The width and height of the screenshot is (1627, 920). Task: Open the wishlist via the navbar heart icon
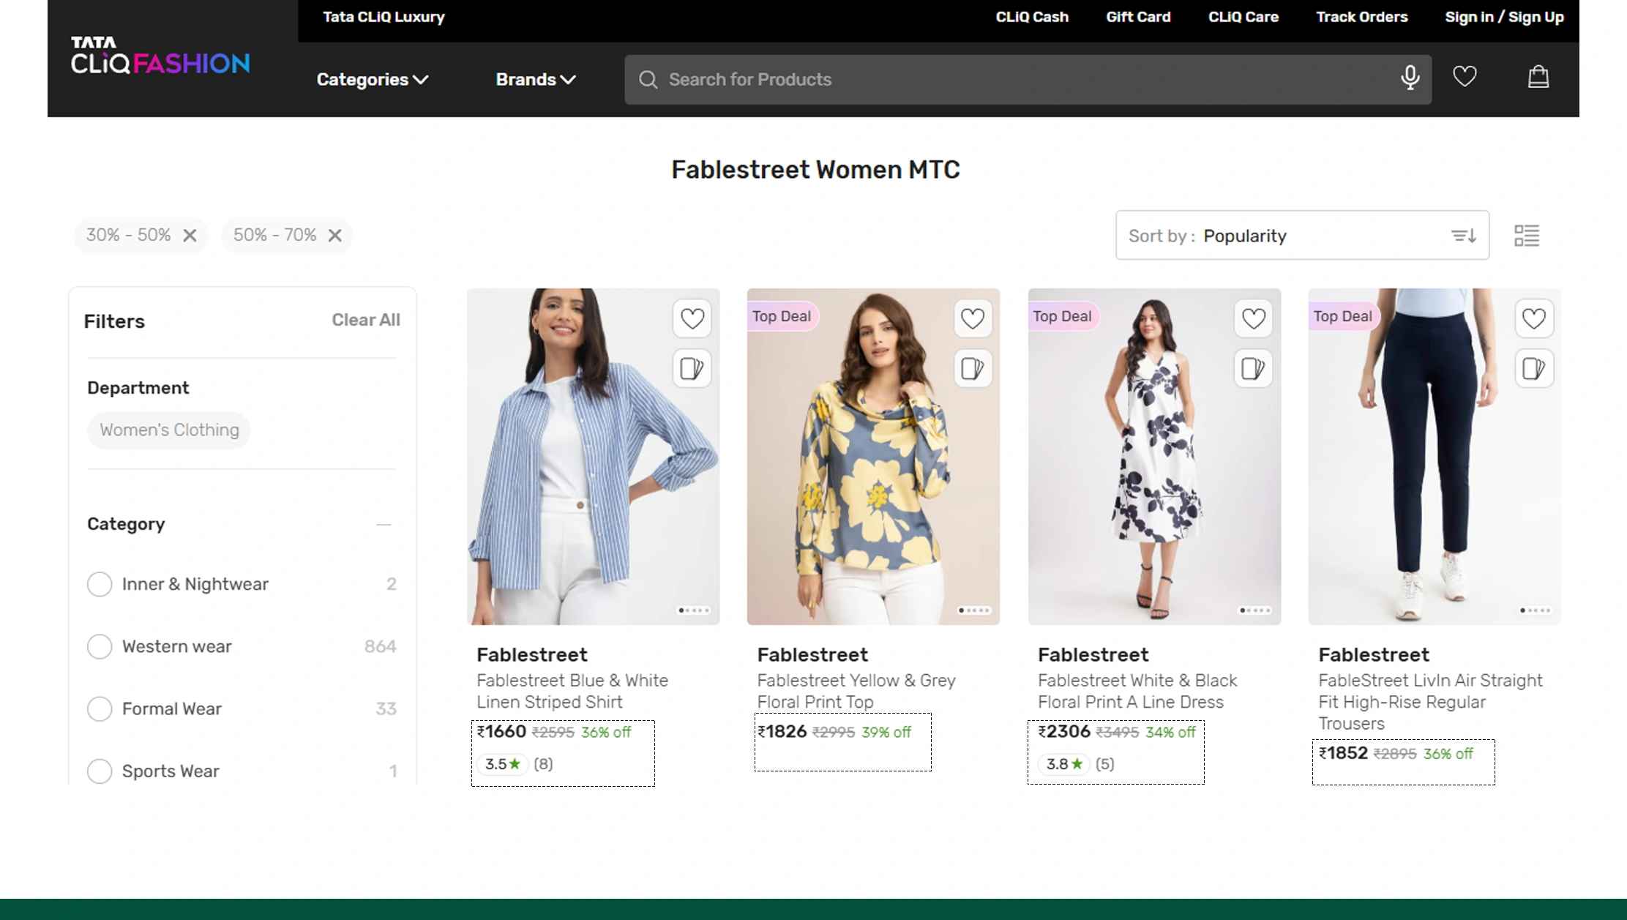coord(1465,75)
